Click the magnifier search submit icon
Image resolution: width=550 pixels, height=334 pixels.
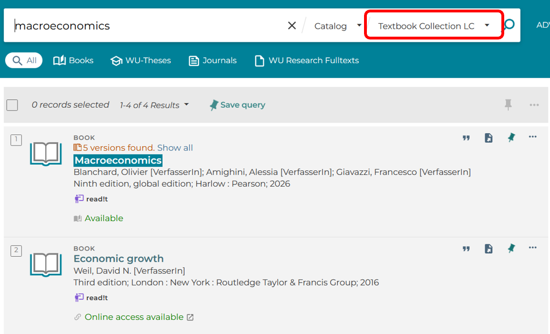[x=510, y=24]
